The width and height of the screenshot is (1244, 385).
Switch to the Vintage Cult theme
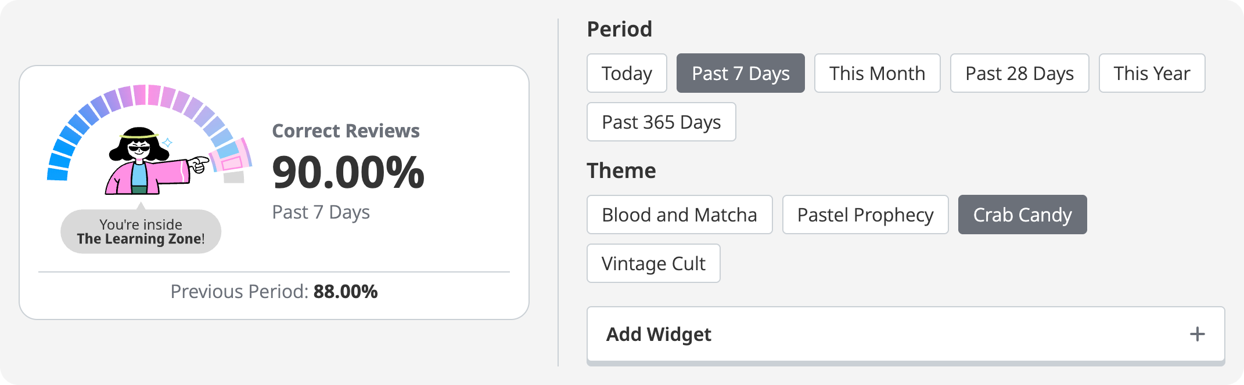653,263
